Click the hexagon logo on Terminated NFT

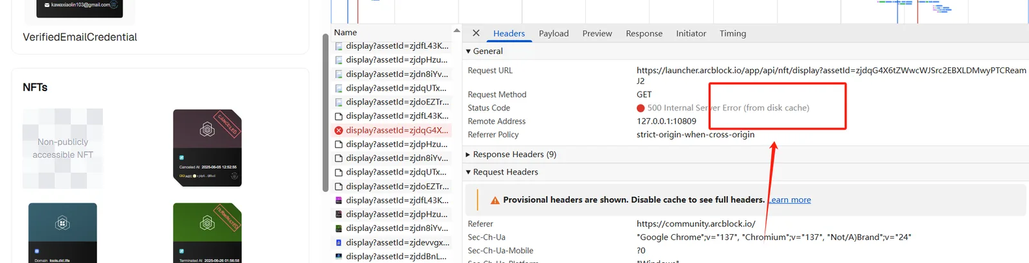tap(207, 223)
